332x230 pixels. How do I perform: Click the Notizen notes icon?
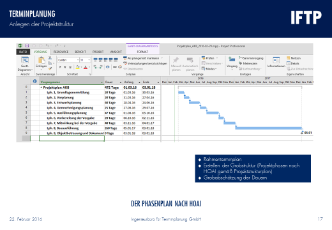pyautogui.click(x=289, y=58)
